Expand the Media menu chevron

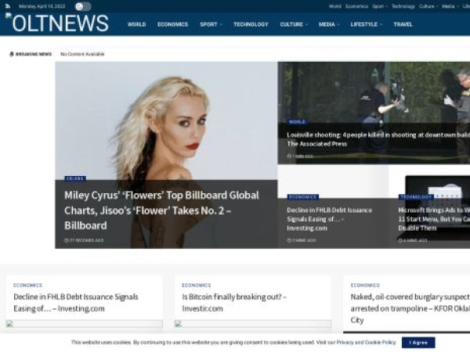pos(338,25)
